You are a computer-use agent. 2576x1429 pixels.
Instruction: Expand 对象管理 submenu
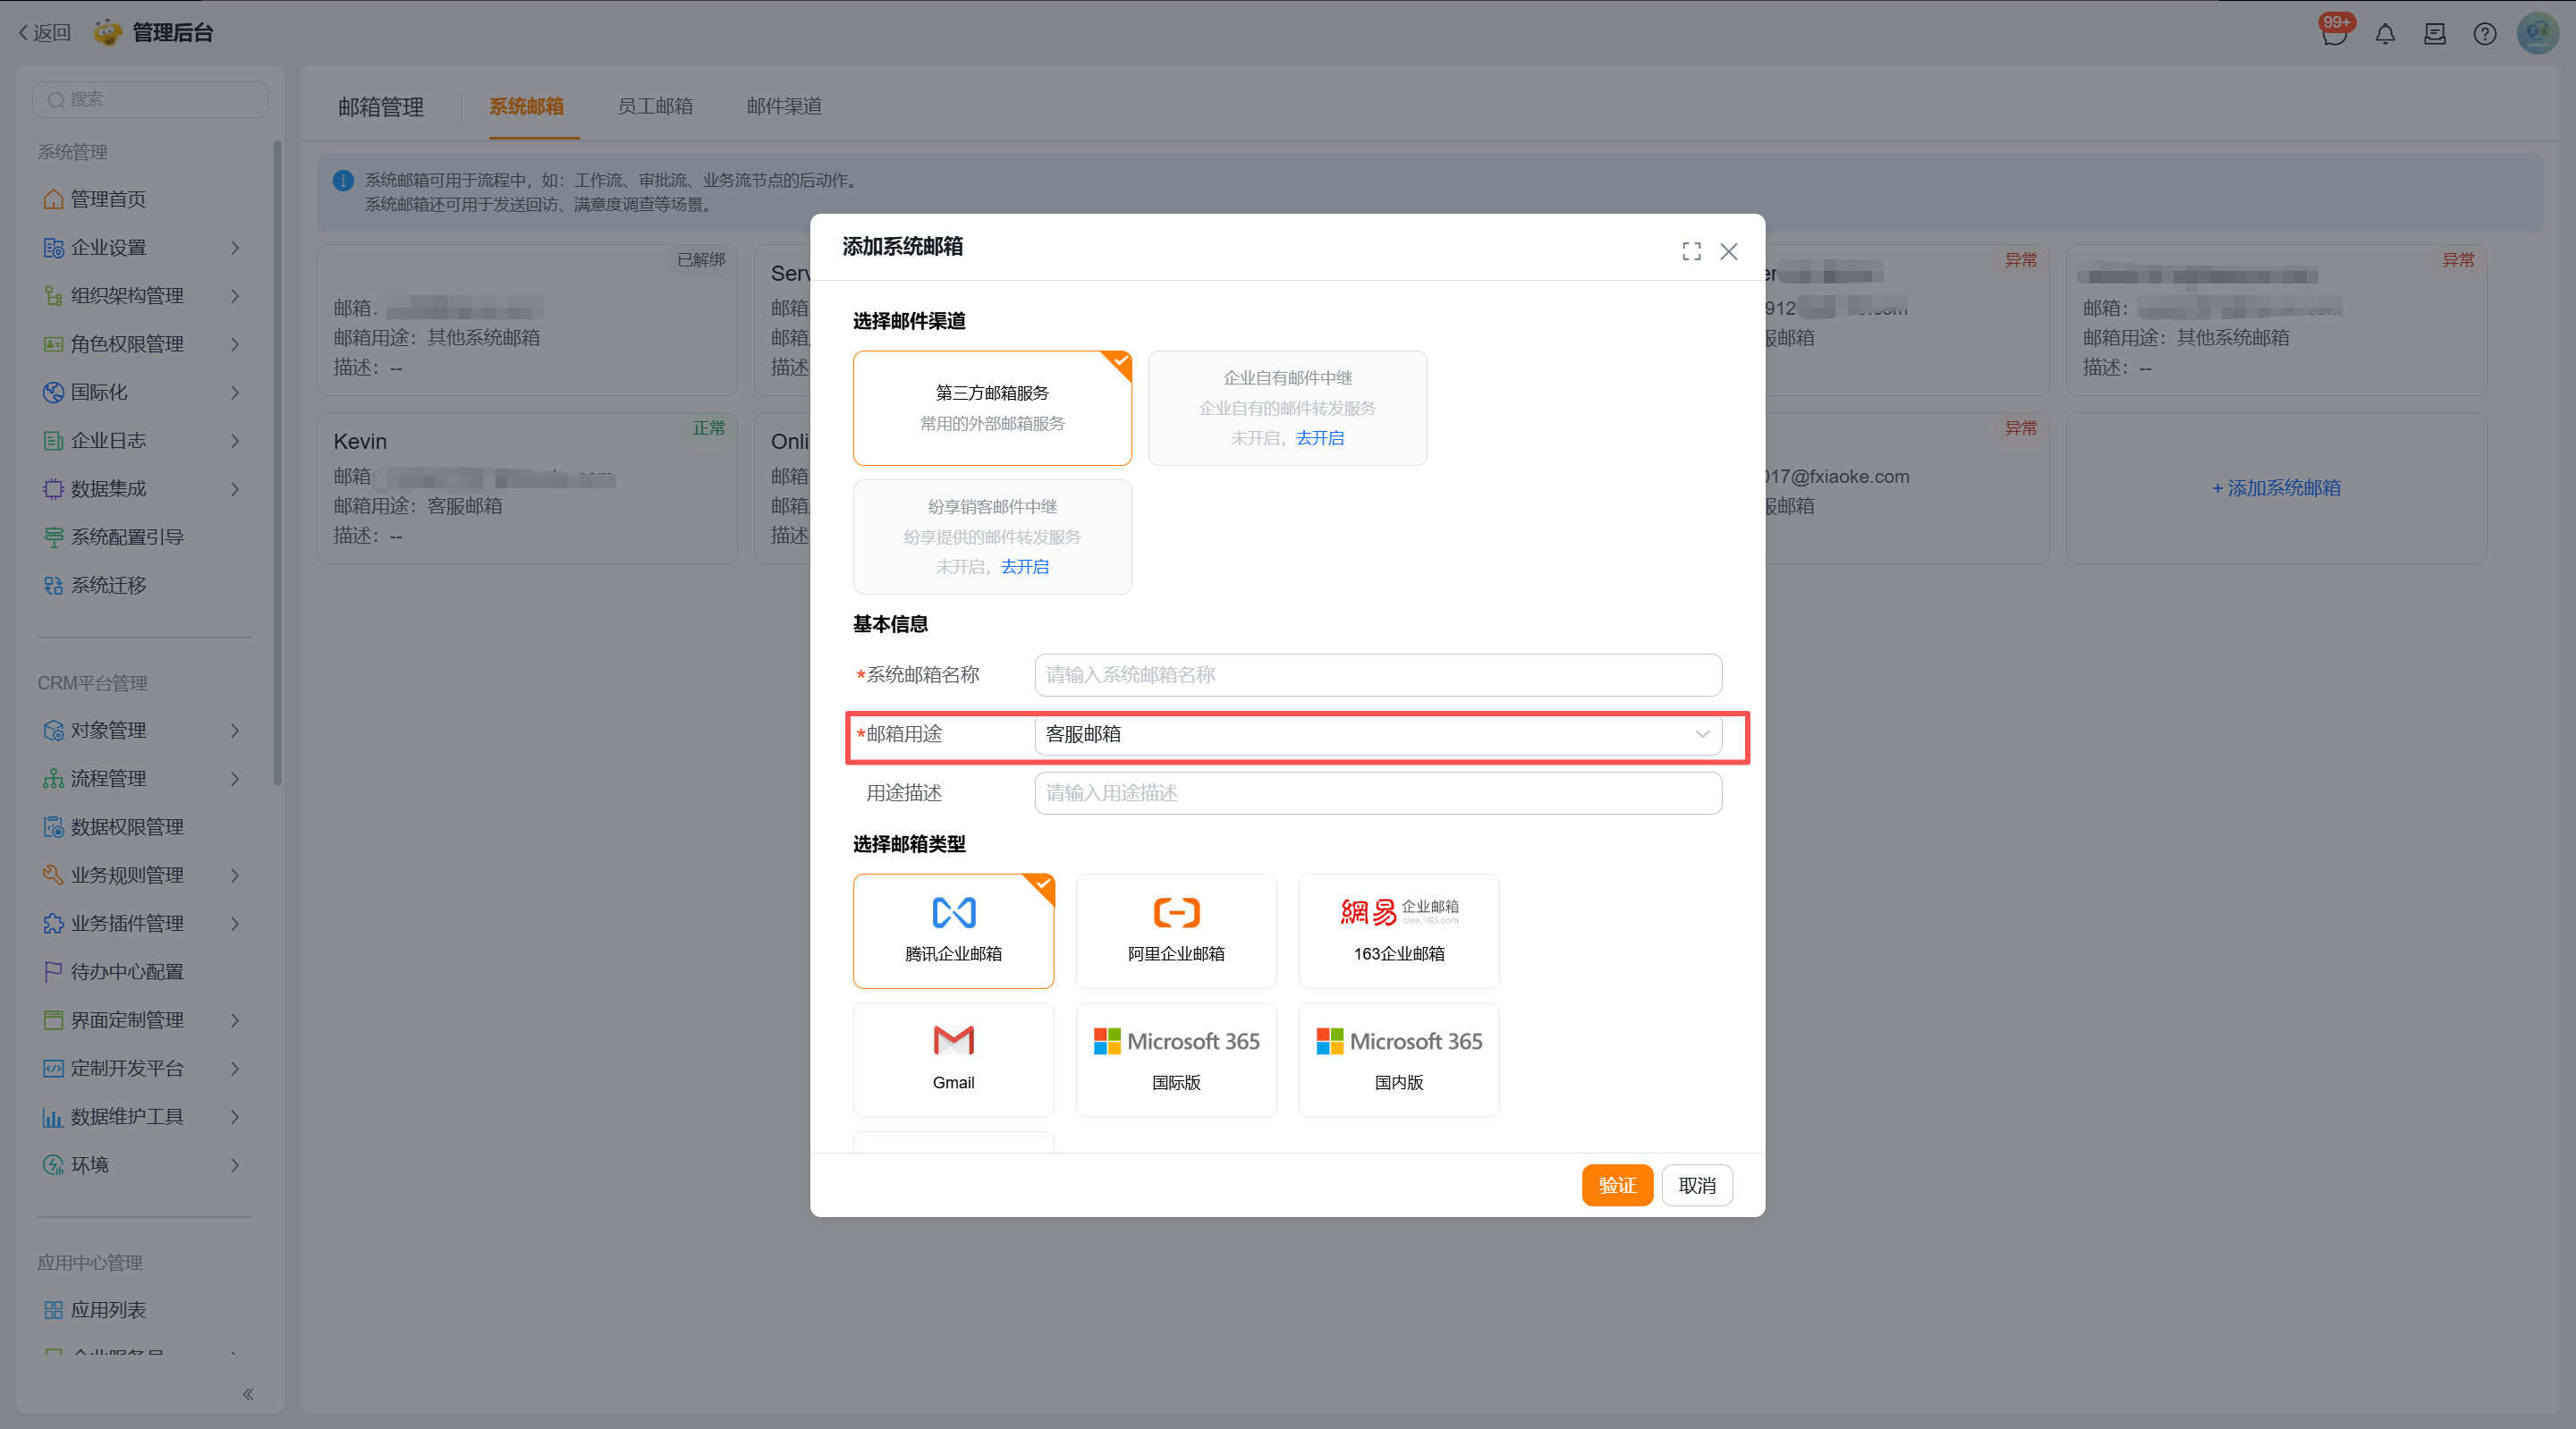235,730
